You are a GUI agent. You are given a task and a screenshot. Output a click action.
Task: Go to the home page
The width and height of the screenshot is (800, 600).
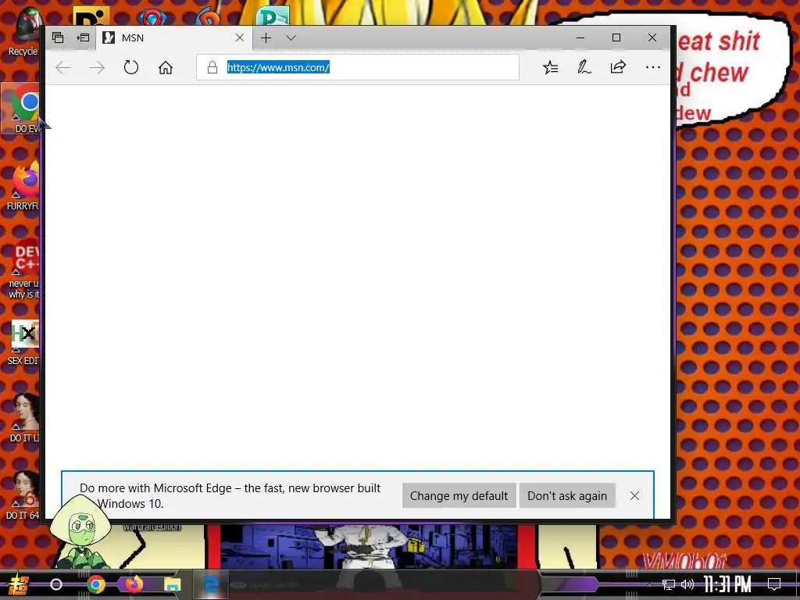point(166,67)
